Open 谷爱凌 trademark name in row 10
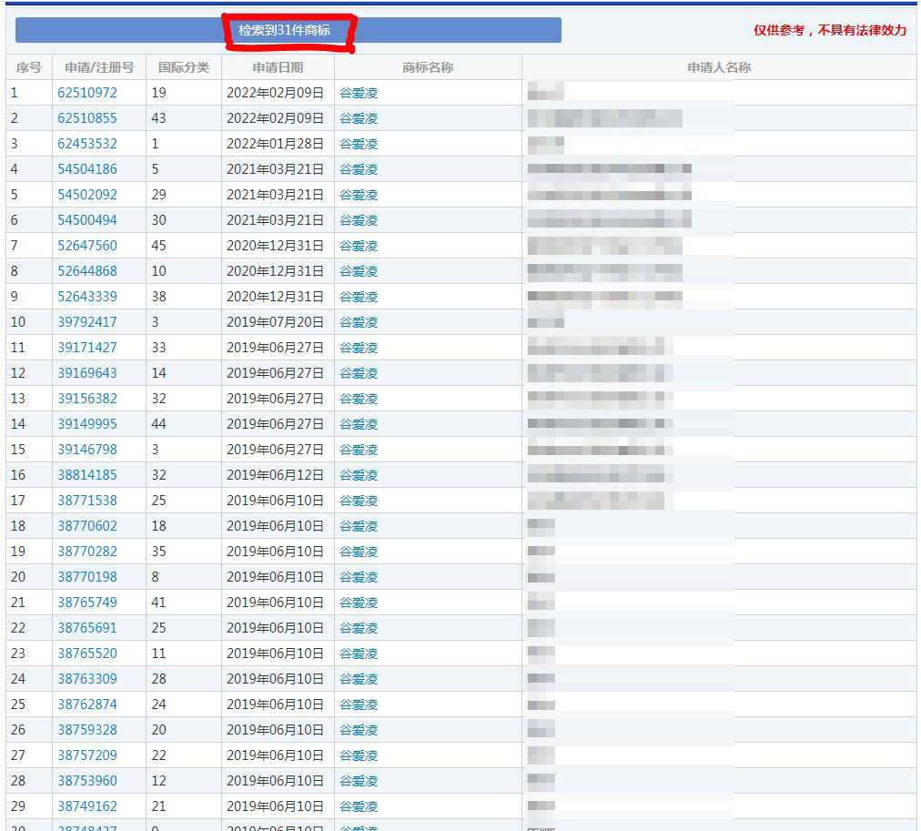 pyautogui.click(x=358, y=322)
